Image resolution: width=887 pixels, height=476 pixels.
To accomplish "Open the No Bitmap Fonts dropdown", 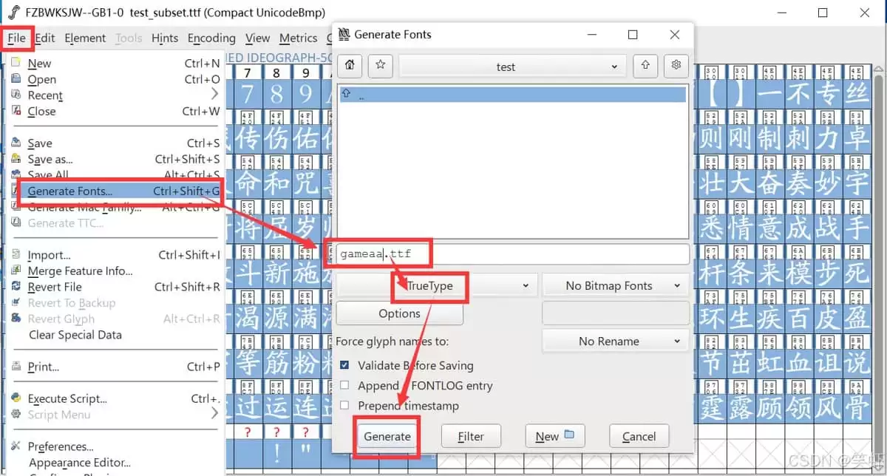I will [x=615, y=285].
